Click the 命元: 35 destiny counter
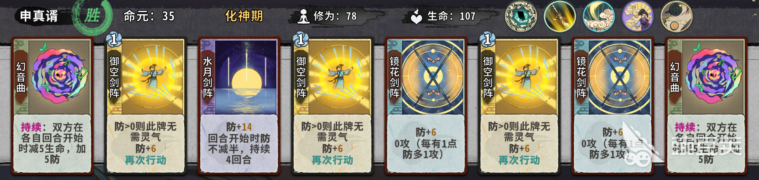 [149, 16]
